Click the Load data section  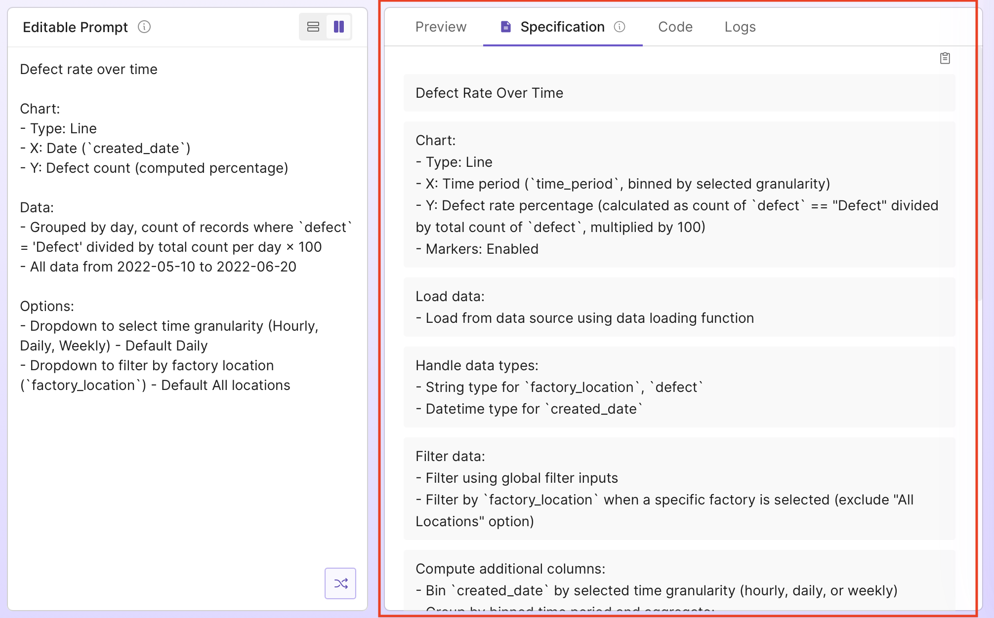click(x=679, y=307)
